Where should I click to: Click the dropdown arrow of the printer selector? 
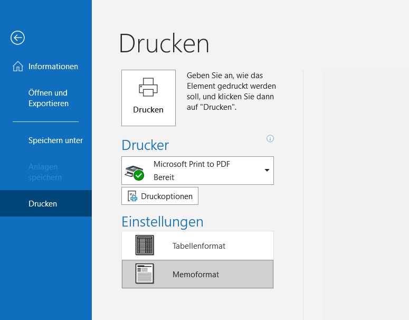click(267, 170)
